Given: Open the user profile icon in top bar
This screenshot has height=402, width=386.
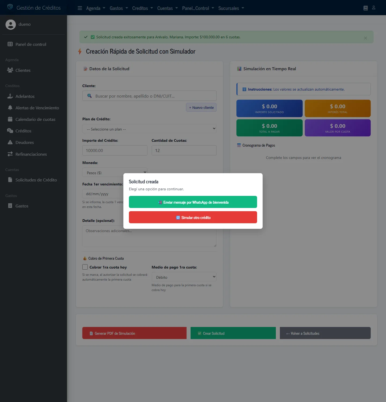Looking at the screenshot, I should pyautogui.click(x=374, y=8).
